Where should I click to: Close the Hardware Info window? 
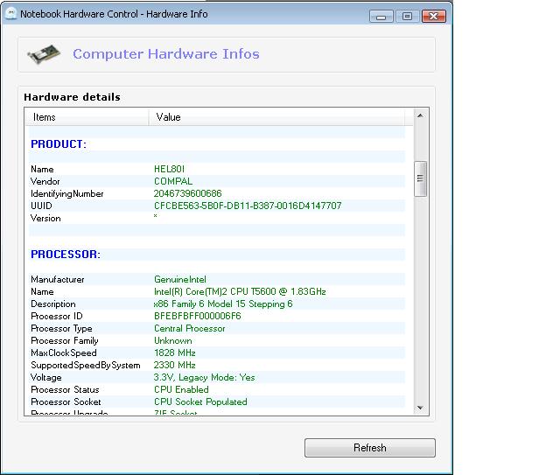point(434,17)
